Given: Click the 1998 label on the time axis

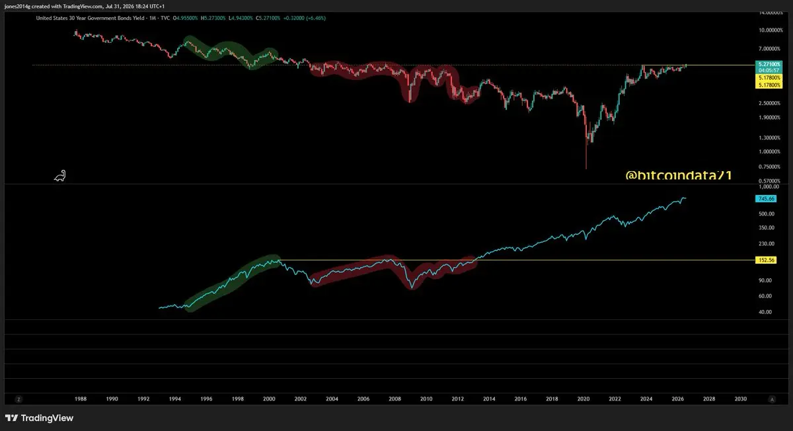Looking at the screenshot, I should [x=237, y=399].
